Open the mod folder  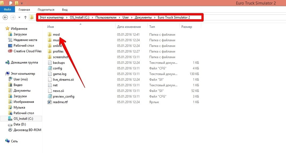[x=56, y=34]
